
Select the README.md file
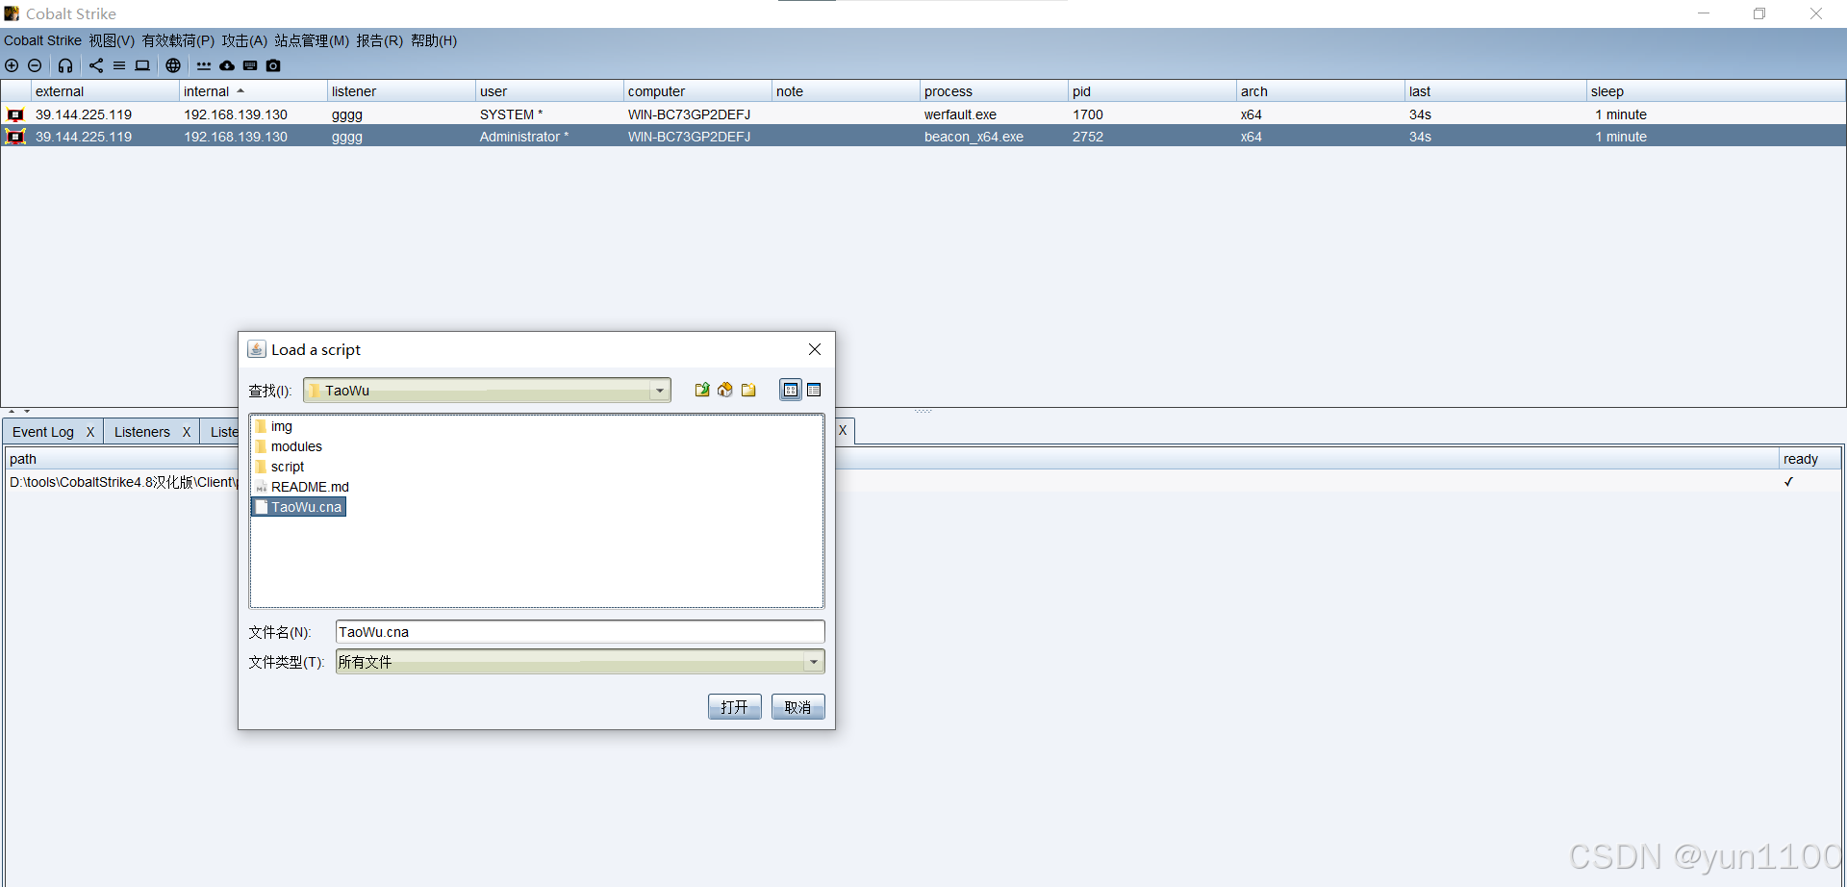(x=302, y=487)
